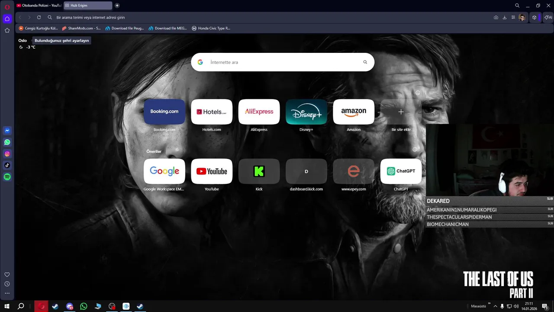Open Amazon speed dial tile

pyautogui.click(x=354, y=112)
